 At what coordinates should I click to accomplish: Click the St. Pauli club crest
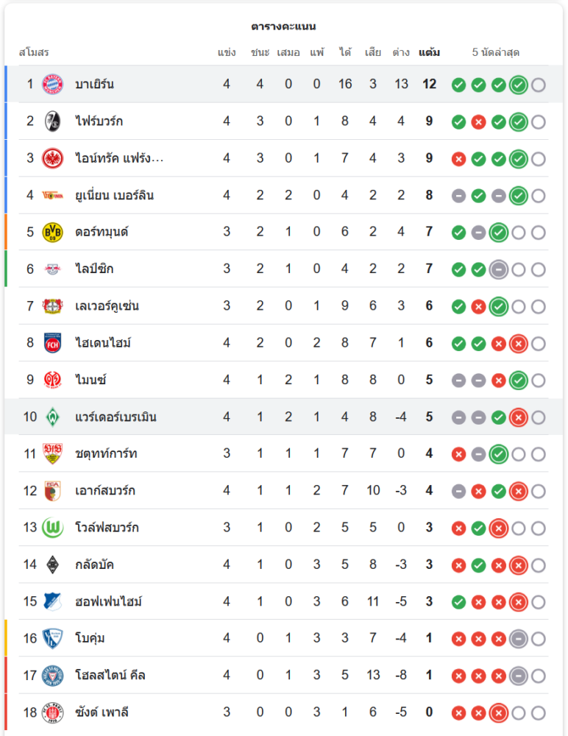point(52,712)
